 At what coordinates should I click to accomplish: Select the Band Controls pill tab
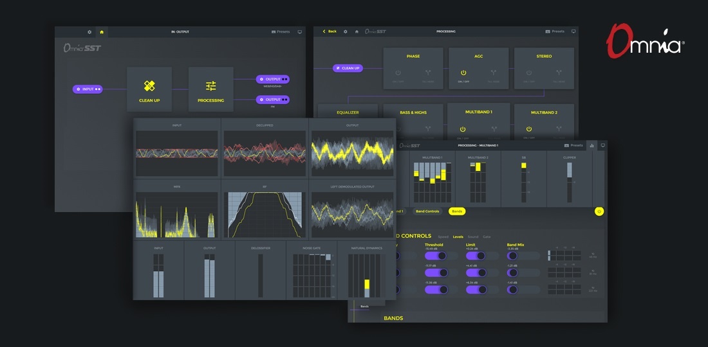427,211
